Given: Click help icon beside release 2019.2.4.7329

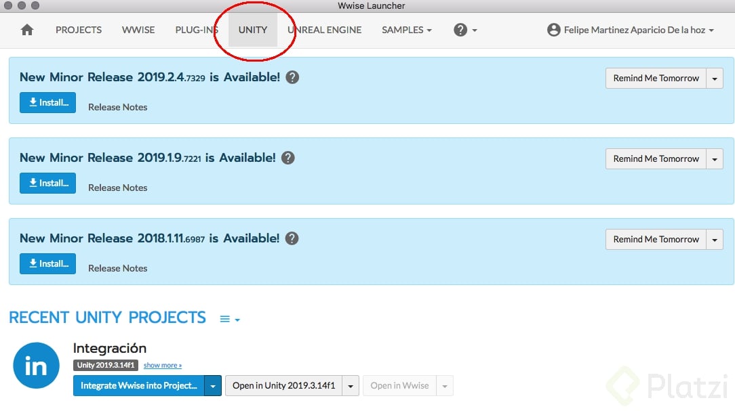Looking at the screenshot, I should click(x=292, y=77).
